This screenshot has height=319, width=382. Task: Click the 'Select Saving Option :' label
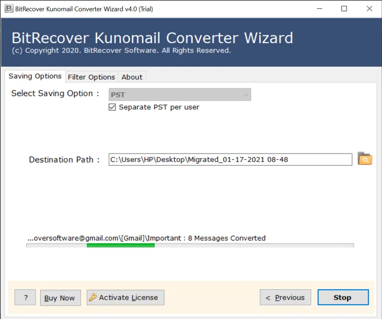55,93
